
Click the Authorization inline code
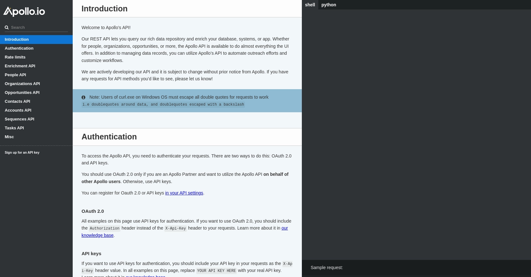click(105, 228)
